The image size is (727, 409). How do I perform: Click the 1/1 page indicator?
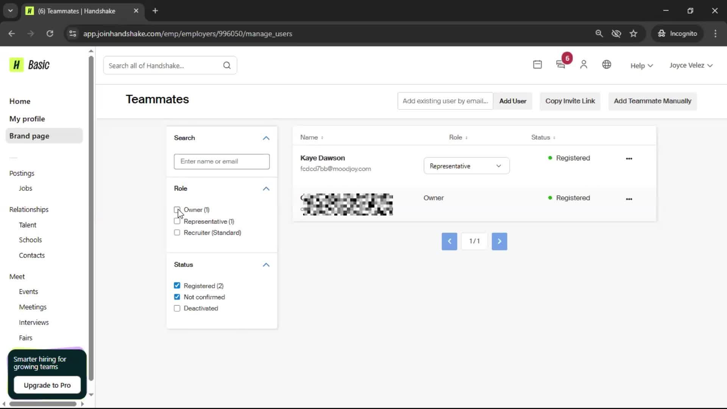[474, 241]
